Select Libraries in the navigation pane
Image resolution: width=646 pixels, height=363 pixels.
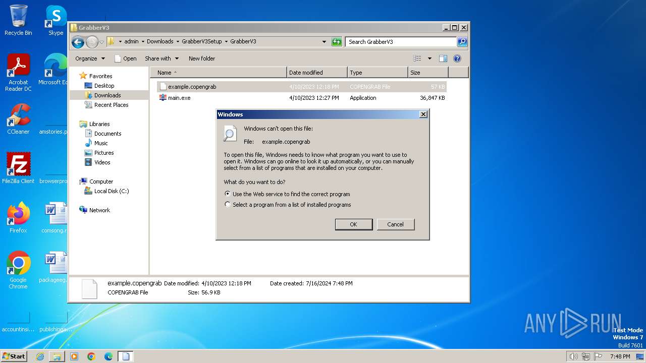point(99,124)
